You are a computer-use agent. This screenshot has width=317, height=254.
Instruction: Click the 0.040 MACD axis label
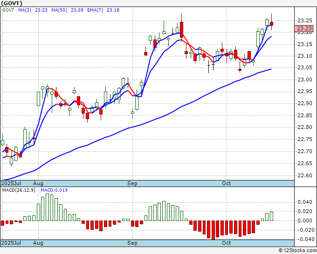click(x=306, y=202)
